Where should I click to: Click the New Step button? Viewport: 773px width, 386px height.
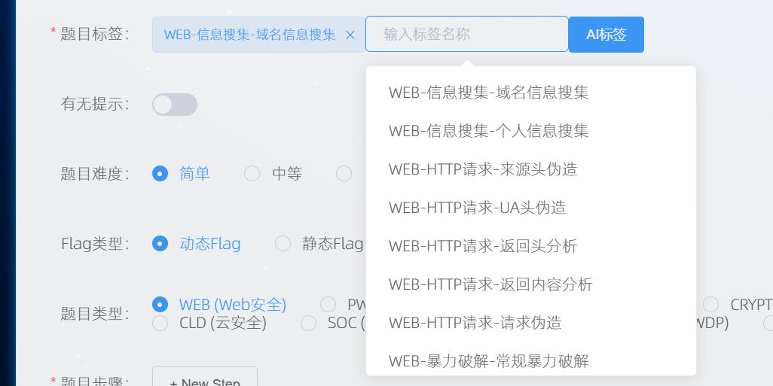pyautogui.click(x=205, y=378)
